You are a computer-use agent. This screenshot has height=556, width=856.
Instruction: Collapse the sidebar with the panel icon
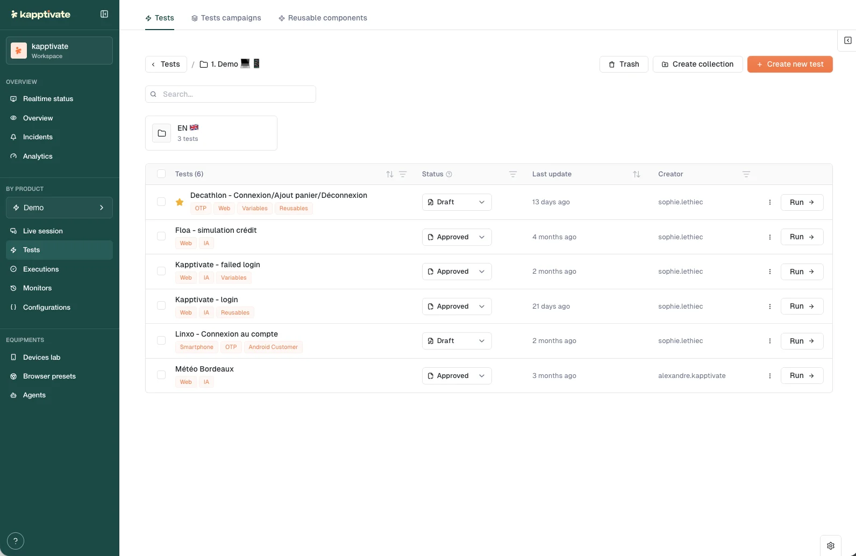point(104,14)
